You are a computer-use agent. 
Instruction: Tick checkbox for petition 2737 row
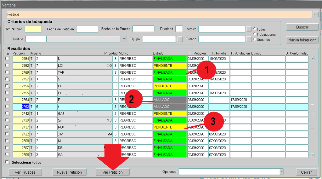click(7, 127)
